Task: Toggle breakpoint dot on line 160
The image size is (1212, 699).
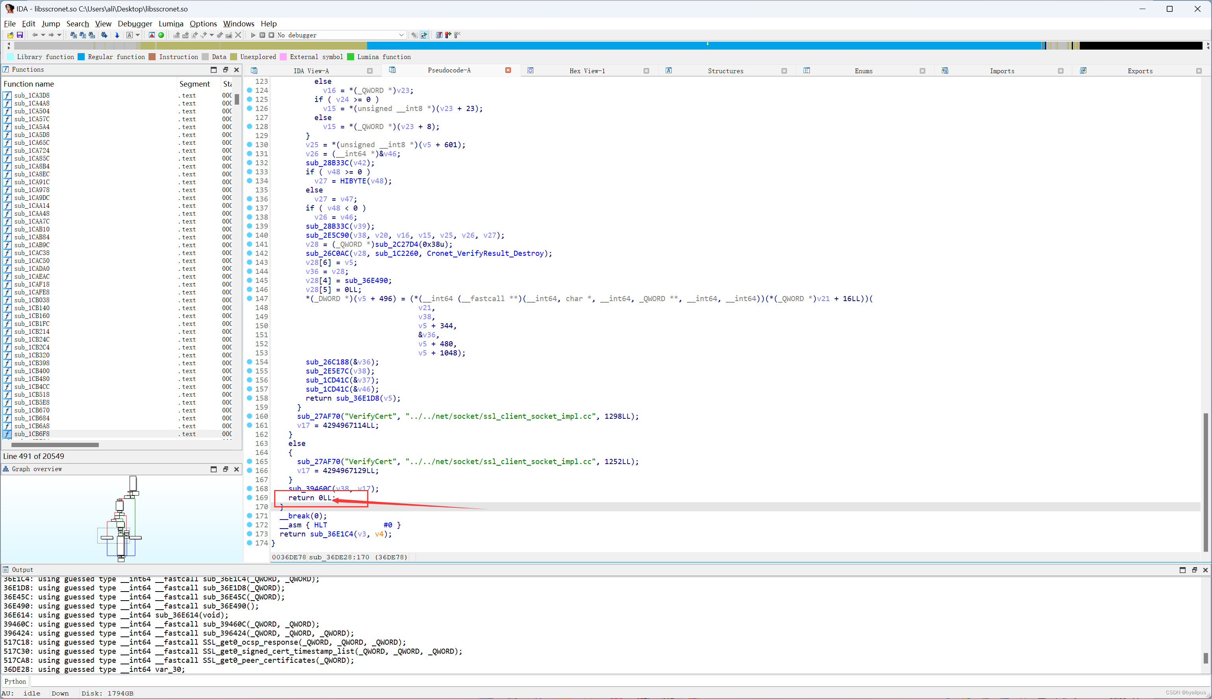Action: pos(250,416)
